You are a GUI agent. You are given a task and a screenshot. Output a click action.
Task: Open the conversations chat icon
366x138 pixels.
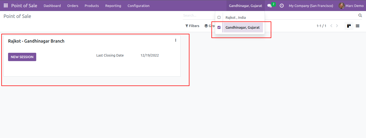tap(270, 6)
